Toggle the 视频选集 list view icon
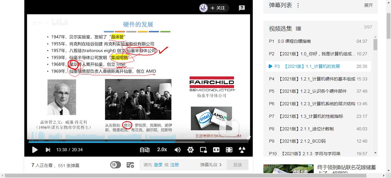The width and height of the screenshot is (391, 178). 298,29
